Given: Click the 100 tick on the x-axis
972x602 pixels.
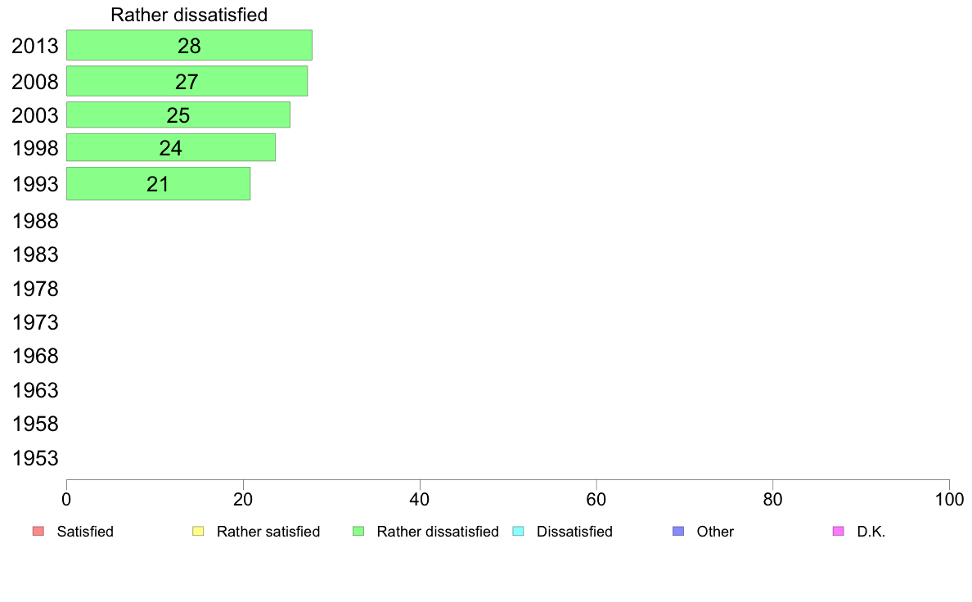Looking at the screenshot, I should coord(949,500).
